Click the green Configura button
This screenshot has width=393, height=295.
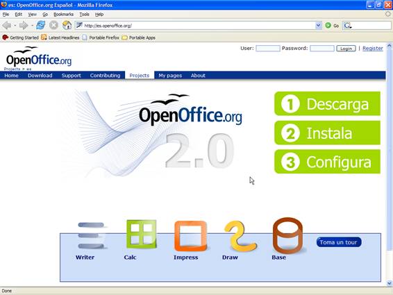(327, 162)
